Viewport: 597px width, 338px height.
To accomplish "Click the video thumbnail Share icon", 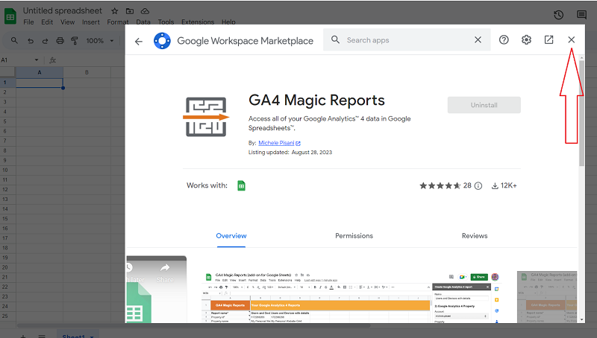I will click(x=165, y=268).
